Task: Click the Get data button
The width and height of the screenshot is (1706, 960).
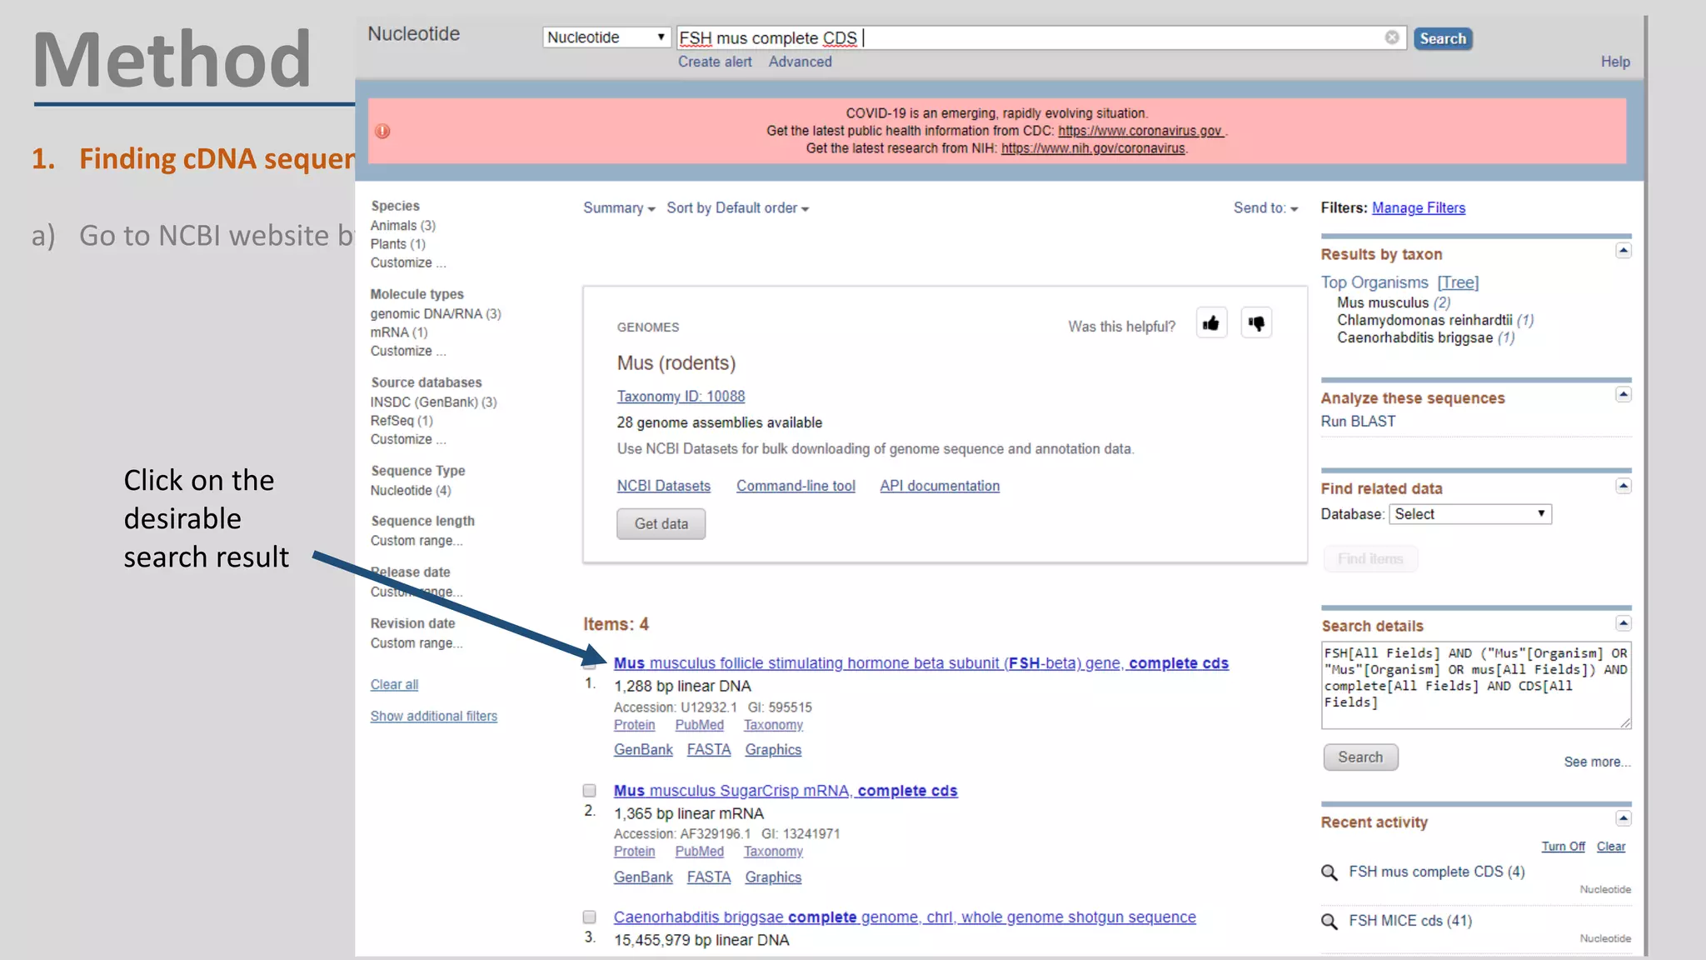Action: (661, 524)
